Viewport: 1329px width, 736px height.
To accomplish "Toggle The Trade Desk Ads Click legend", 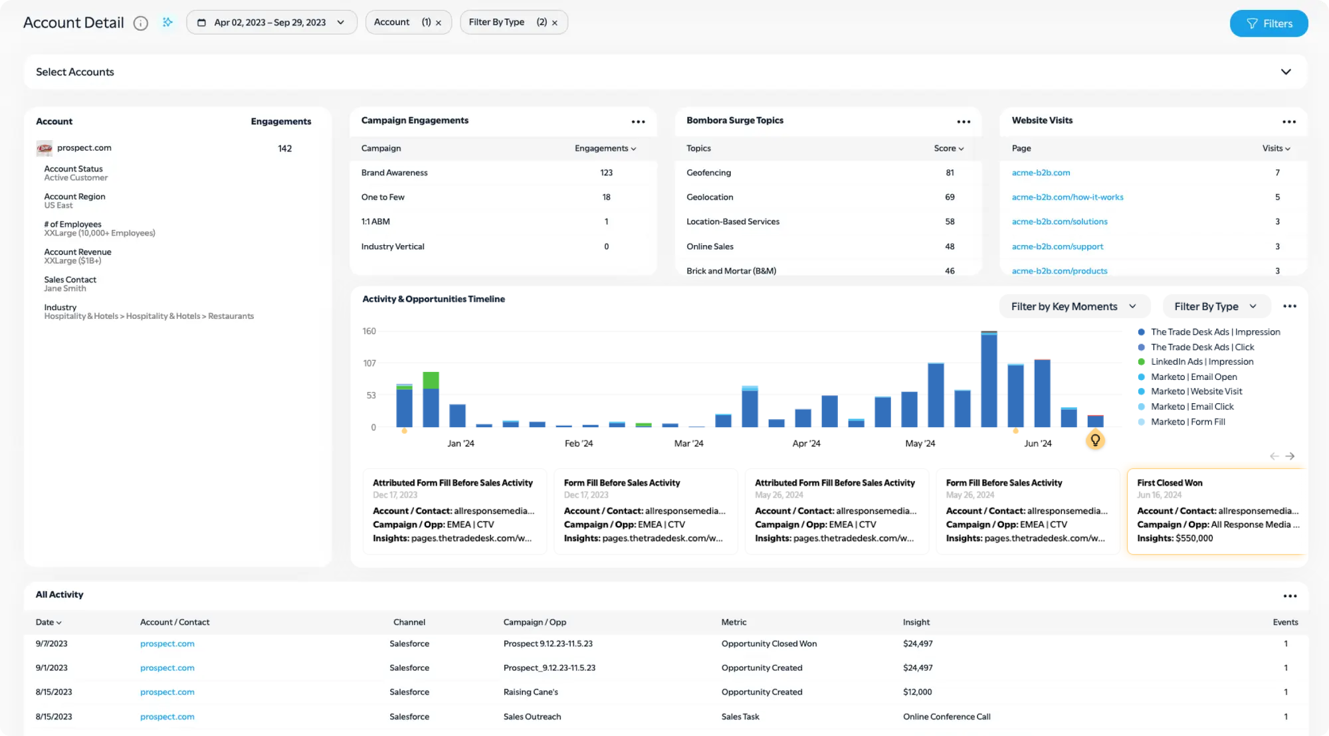I will click(1201, 347).
